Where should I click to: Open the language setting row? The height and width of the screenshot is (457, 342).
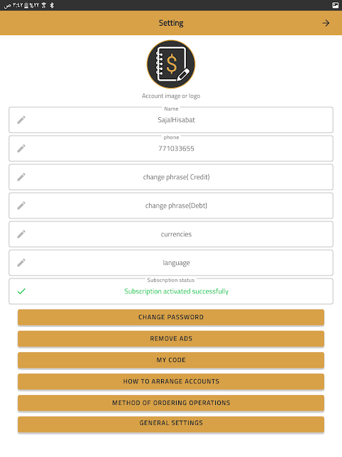click(171, 263)
